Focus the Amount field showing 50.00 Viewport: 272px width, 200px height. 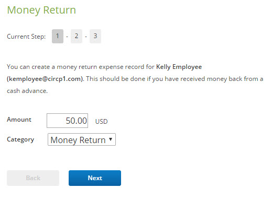click(x=67, y=121)
